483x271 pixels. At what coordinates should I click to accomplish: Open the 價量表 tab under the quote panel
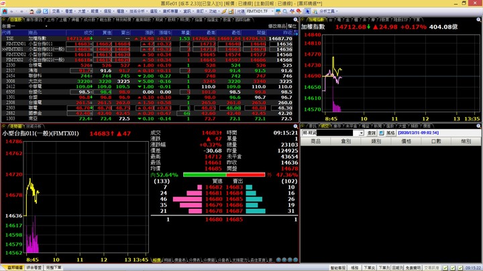tap(180, 260)
